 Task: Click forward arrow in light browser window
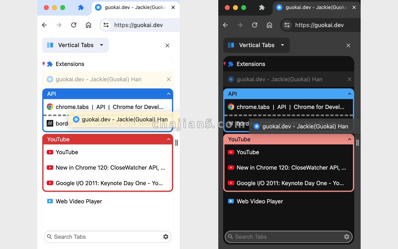coord(59,25)
